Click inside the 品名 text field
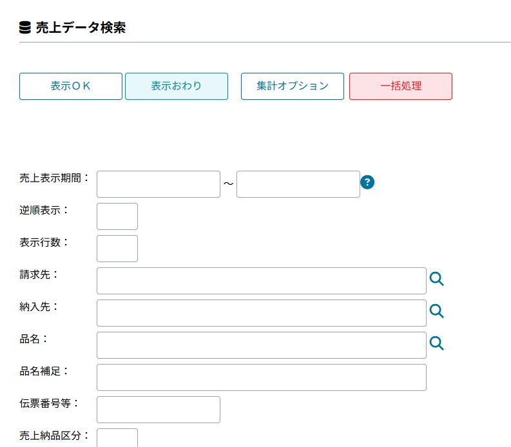This screenshot has width=511, height=447. pos(262,345)
